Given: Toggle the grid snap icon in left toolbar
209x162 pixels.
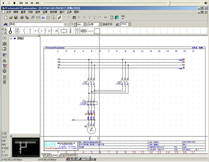Looking at the screenshot, I should coord(5,38).
